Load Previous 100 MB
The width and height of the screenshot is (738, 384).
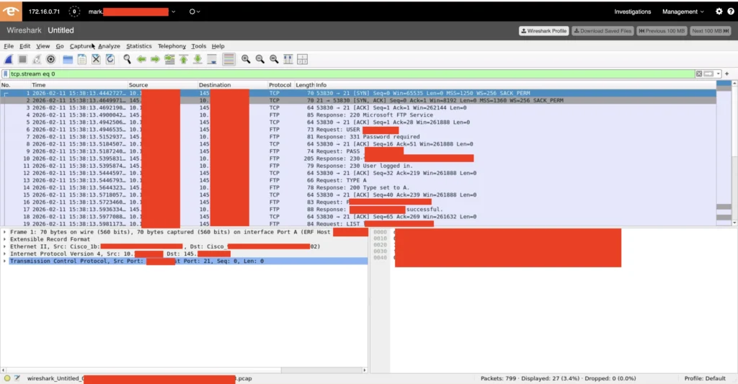pos(662,30)
